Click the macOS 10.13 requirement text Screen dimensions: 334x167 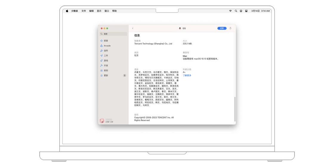pyautogui.click(x=201, y=59)
